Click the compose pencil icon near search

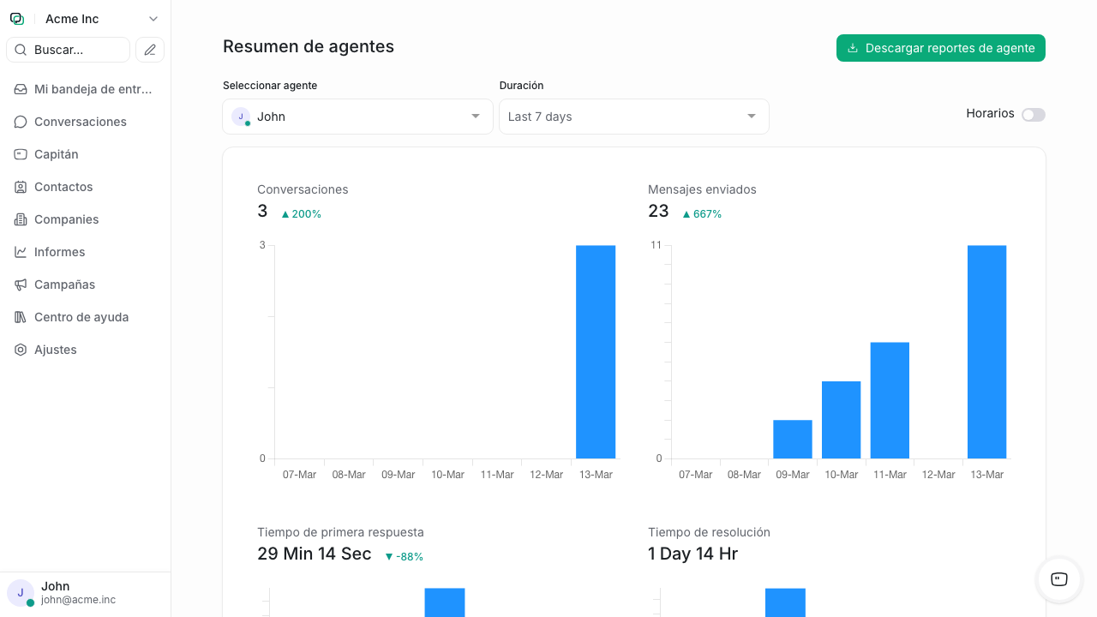[150, 50]
